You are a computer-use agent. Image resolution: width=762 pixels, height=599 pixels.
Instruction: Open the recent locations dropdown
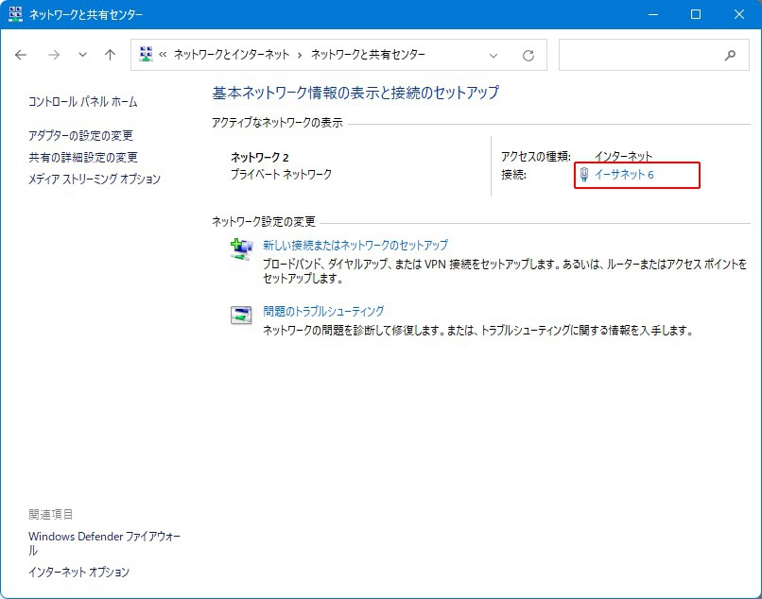tap(82, 56)
